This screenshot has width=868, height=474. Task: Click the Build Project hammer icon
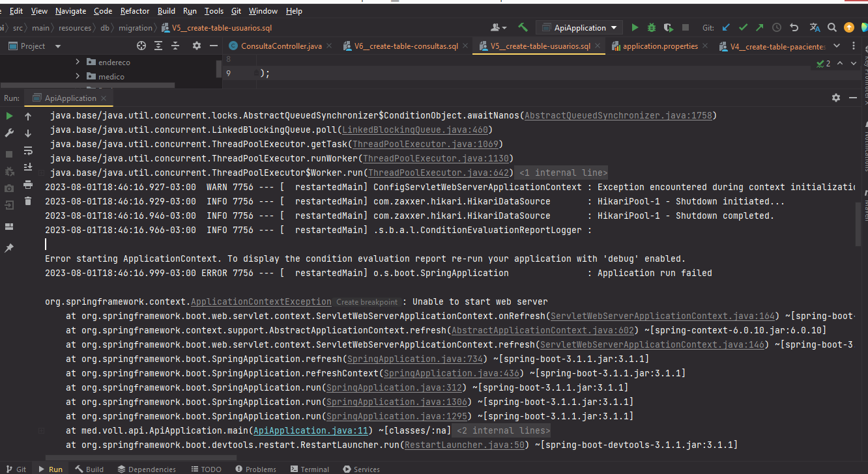(x=523, y=28)
